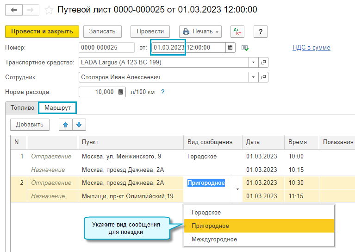This screenshot has width=355, height=252.
Task: Click the Провести и закрыть button
Action: [x=42, y=31]
